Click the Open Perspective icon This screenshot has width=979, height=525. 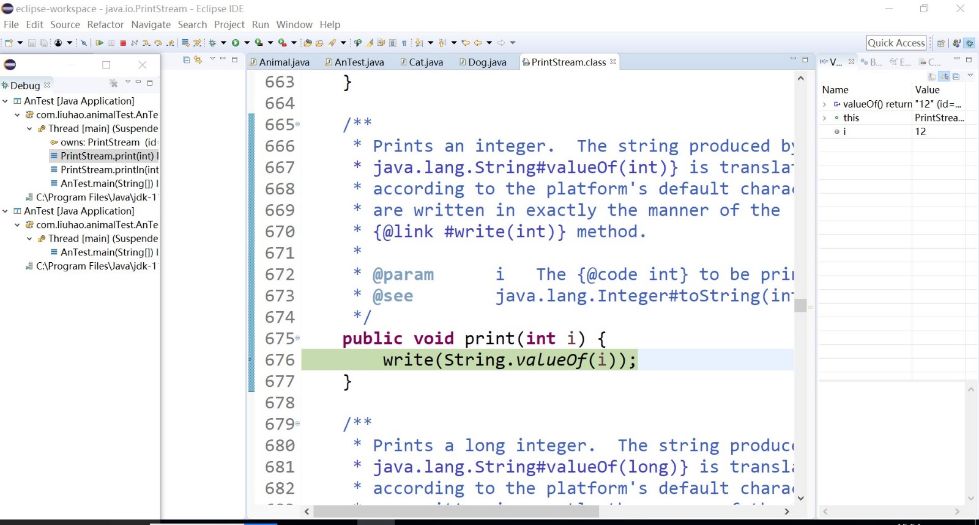(x=941, y=43)
